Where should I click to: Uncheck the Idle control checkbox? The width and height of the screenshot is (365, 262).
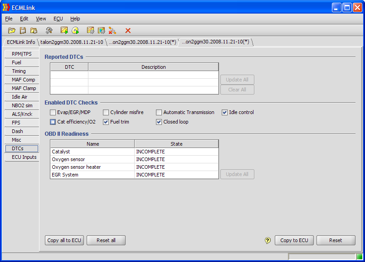225,112
